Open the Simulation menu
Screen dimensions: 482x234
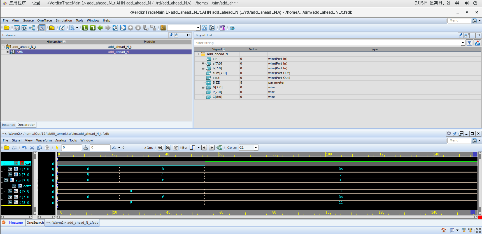point(64,20)
